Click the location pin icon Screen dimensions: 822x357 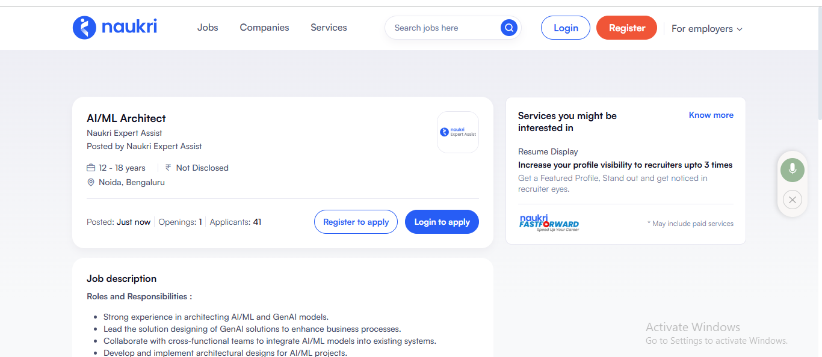91,182
